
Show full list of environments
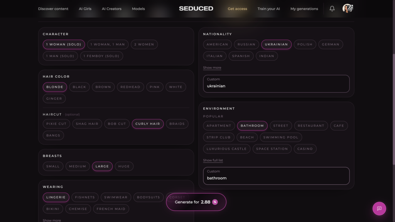tap(213, 160)
